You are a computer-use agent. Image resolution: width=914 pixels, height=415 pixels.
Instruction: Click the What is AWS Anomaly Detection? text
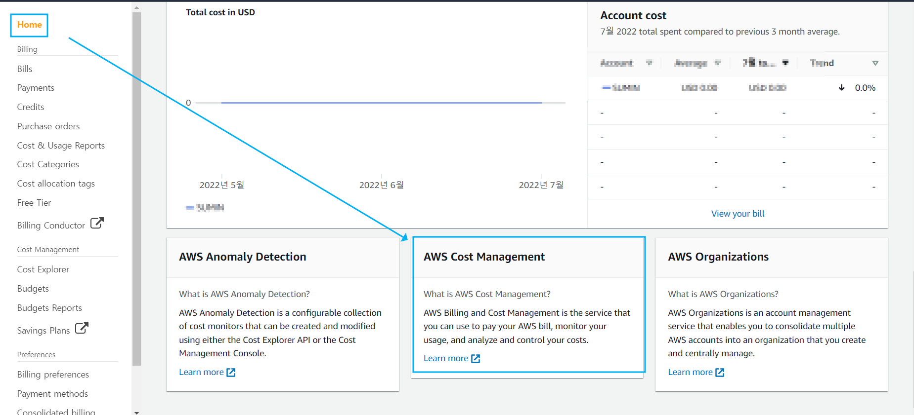pyautogui.click(x=244, y=294)
